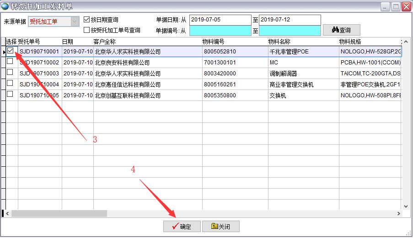Click the 物料编号 column header
Viewport: 413px width, 238px height.
(x=213, y=42)
